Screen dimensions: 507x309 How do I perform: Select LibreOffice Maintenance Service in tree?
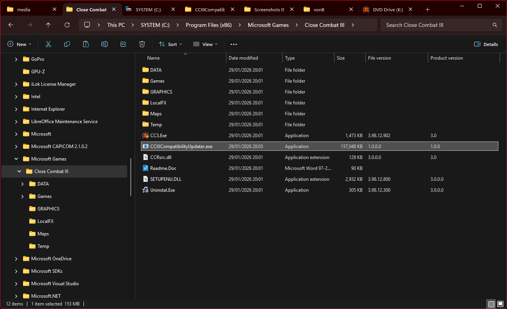click(x=64, y=122)
